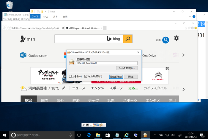Open the スポーツ category link
Screen dimensions: 208x139
(x=116, y=88)
